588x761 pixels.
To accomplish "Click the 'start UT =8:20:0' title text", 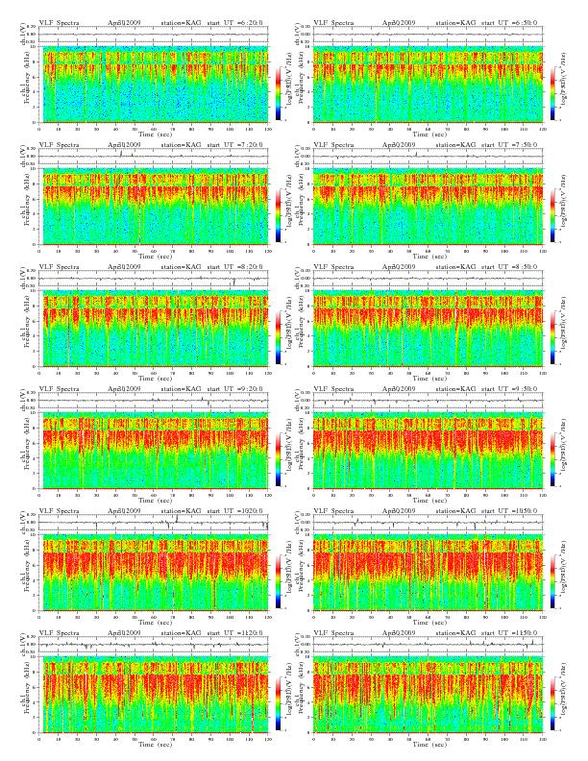I will click(235, 267).
